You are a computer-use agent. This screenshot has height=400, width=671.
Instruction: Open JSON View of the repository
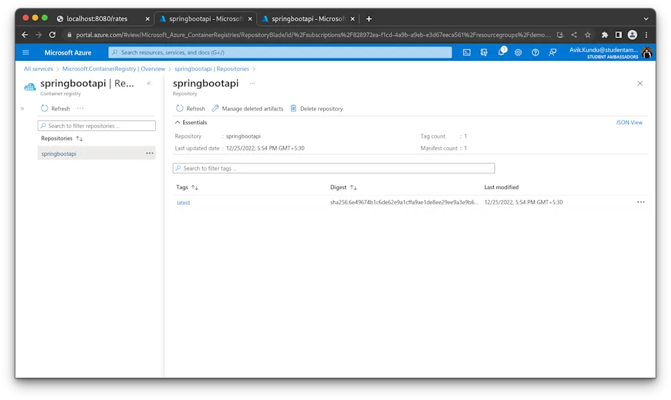[x=629, y=122]
